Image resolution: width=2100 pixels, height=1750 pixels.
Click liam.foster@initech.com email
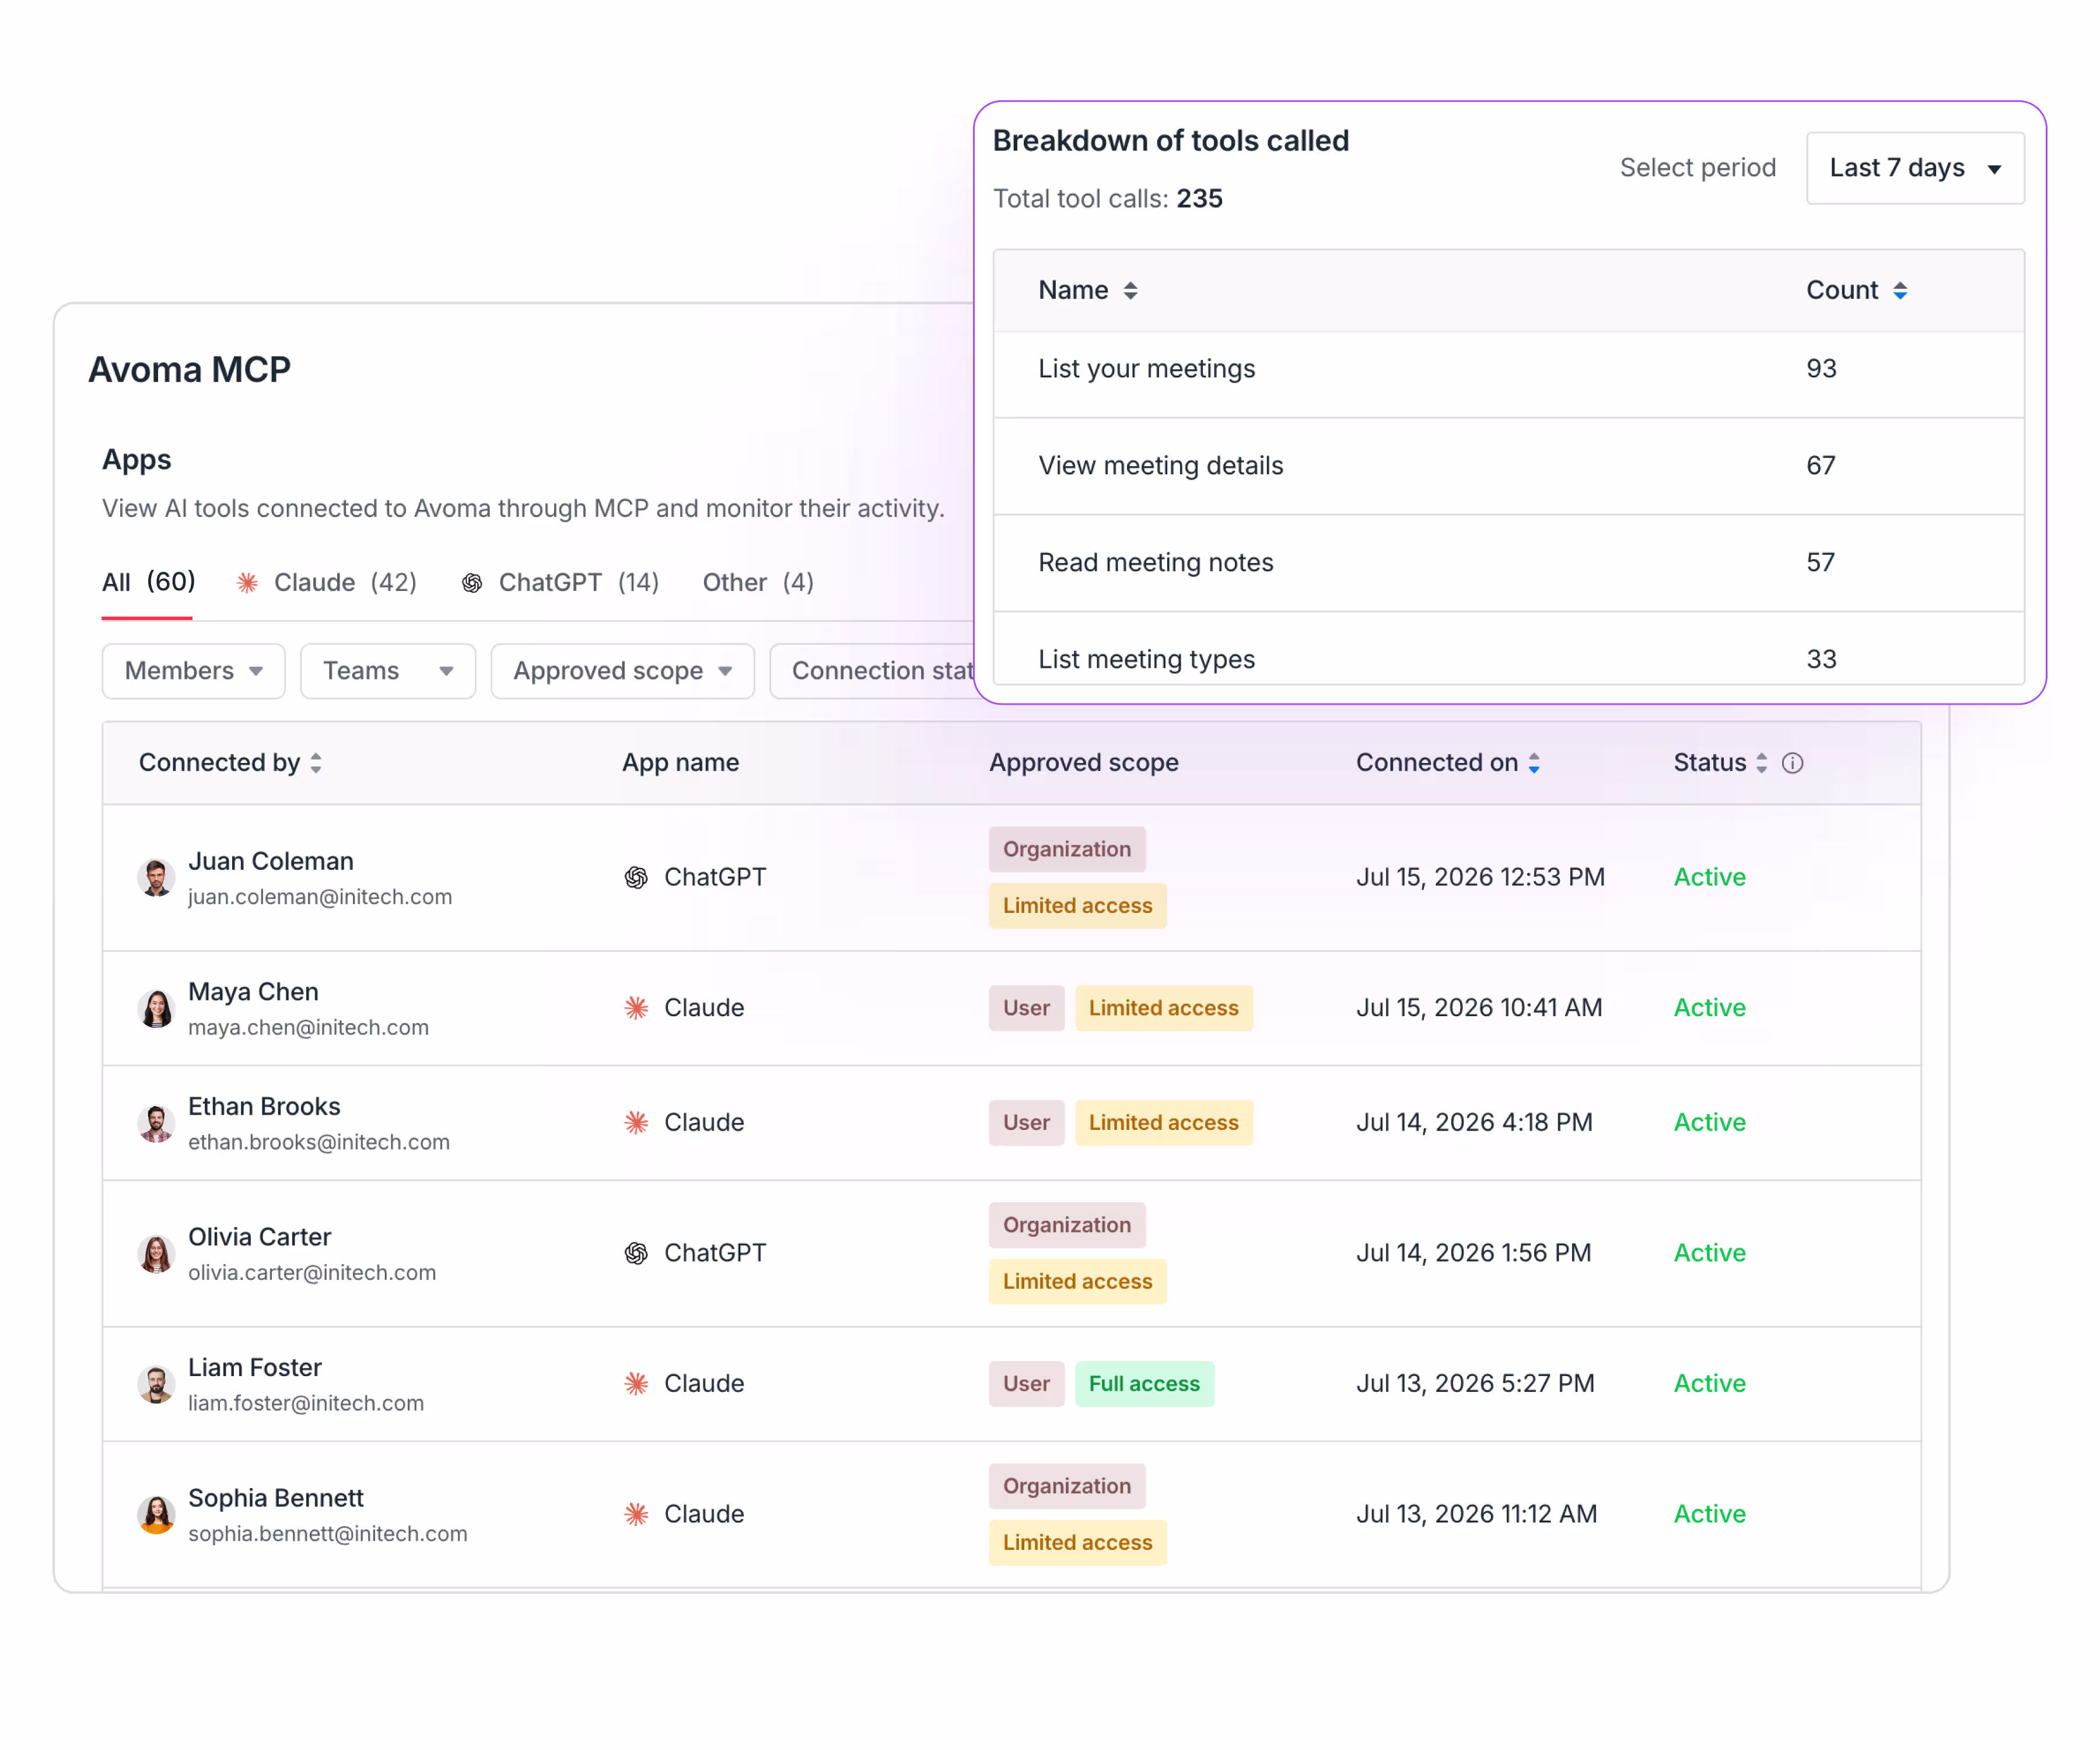coord(306,1404)
